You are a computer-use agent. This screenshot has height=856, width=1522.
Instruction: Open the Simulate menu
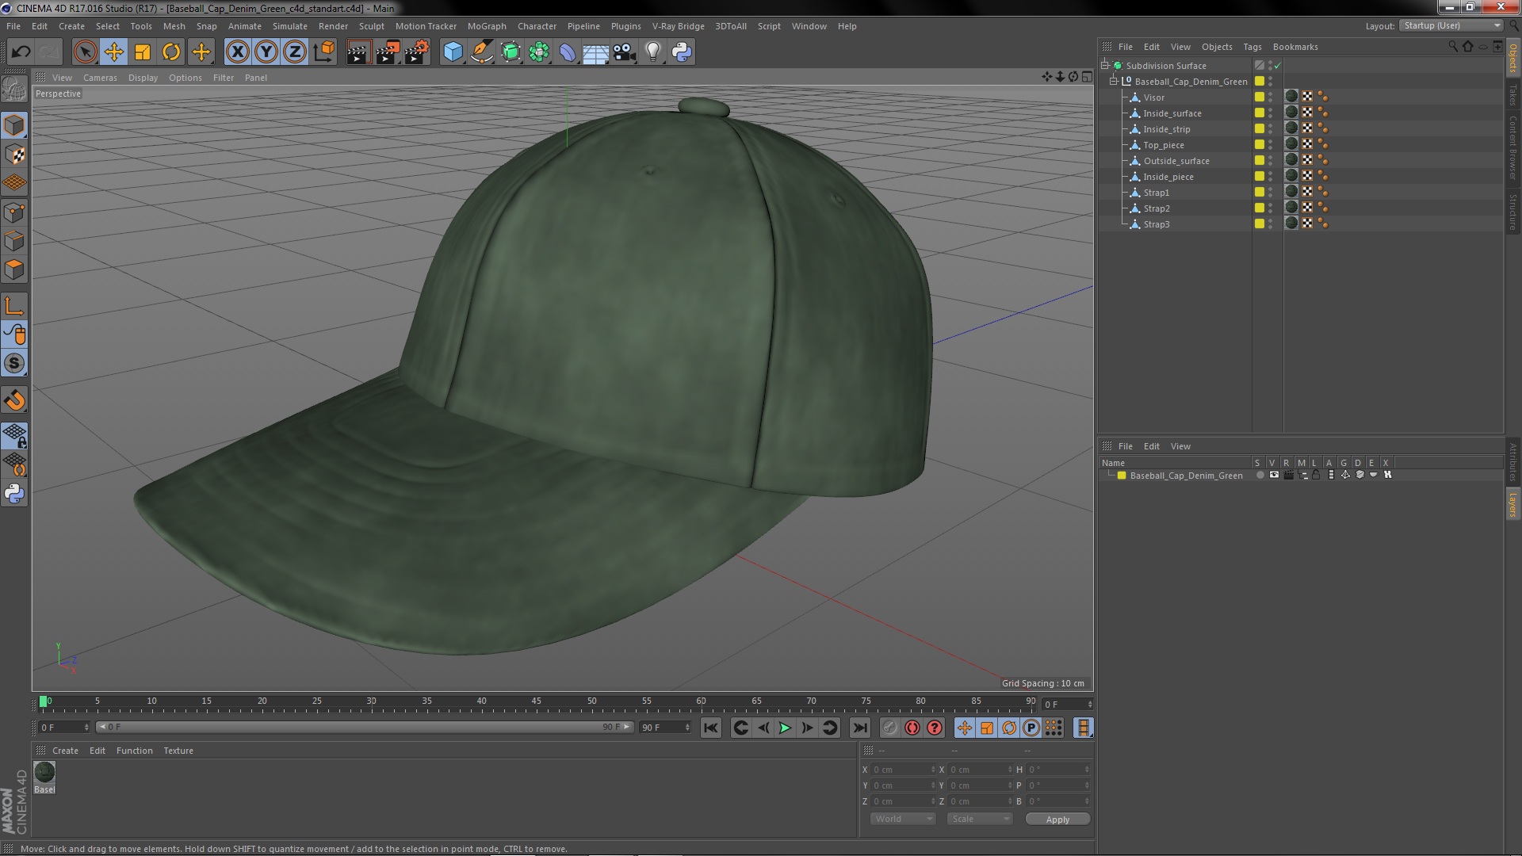289,26
